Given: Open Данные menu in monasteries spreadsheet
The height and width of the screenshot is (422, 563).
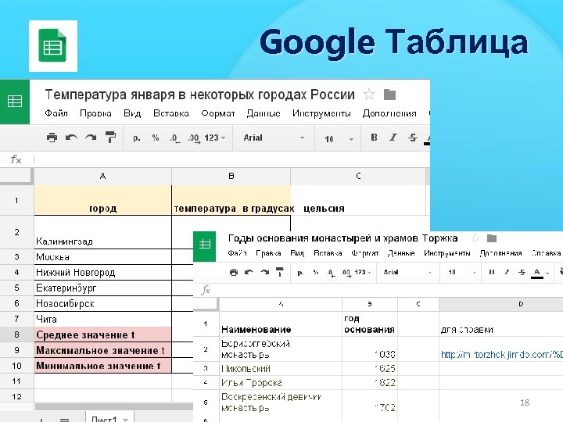Looking at the screenshot, I should [401, 253].
